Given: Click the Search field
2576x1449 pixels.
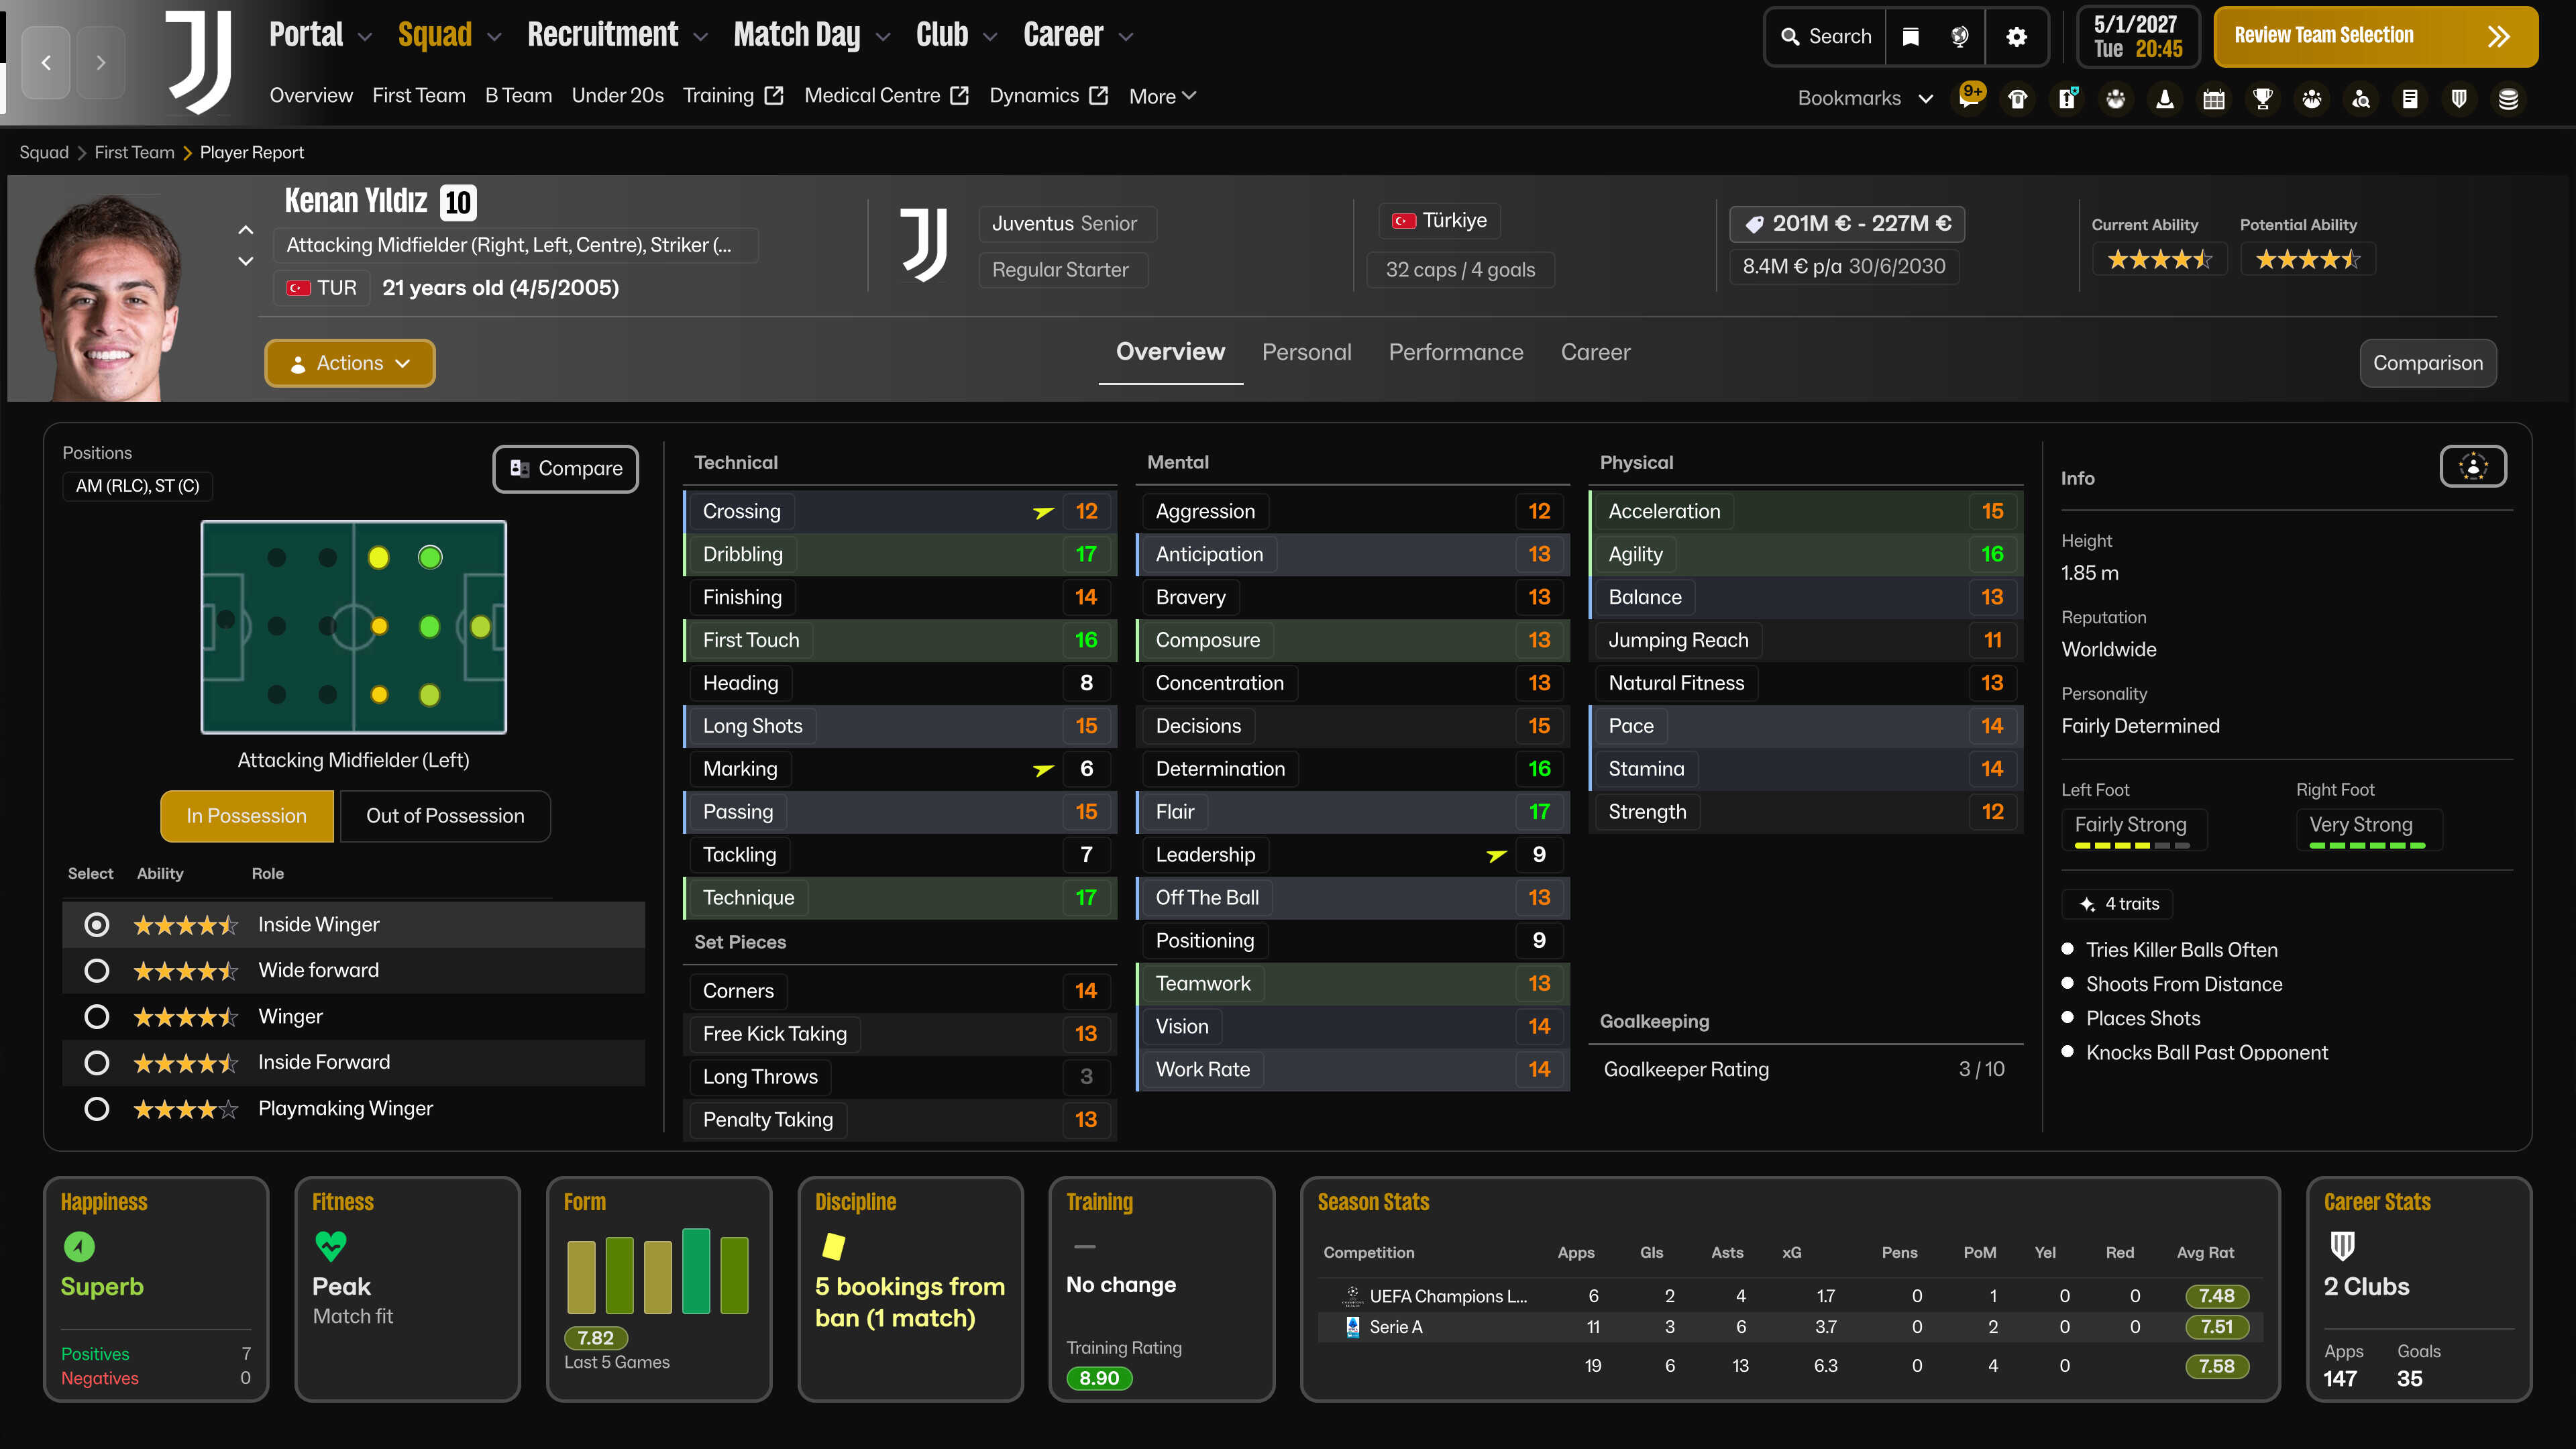Looking at the screenshot, I should click(x=1826, y=37).
